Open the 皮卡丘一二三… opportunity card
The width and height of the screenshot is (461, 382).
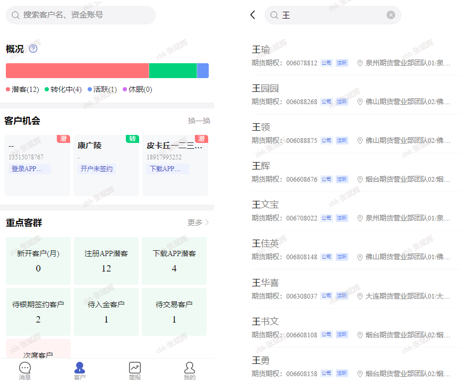pos(175,165)
